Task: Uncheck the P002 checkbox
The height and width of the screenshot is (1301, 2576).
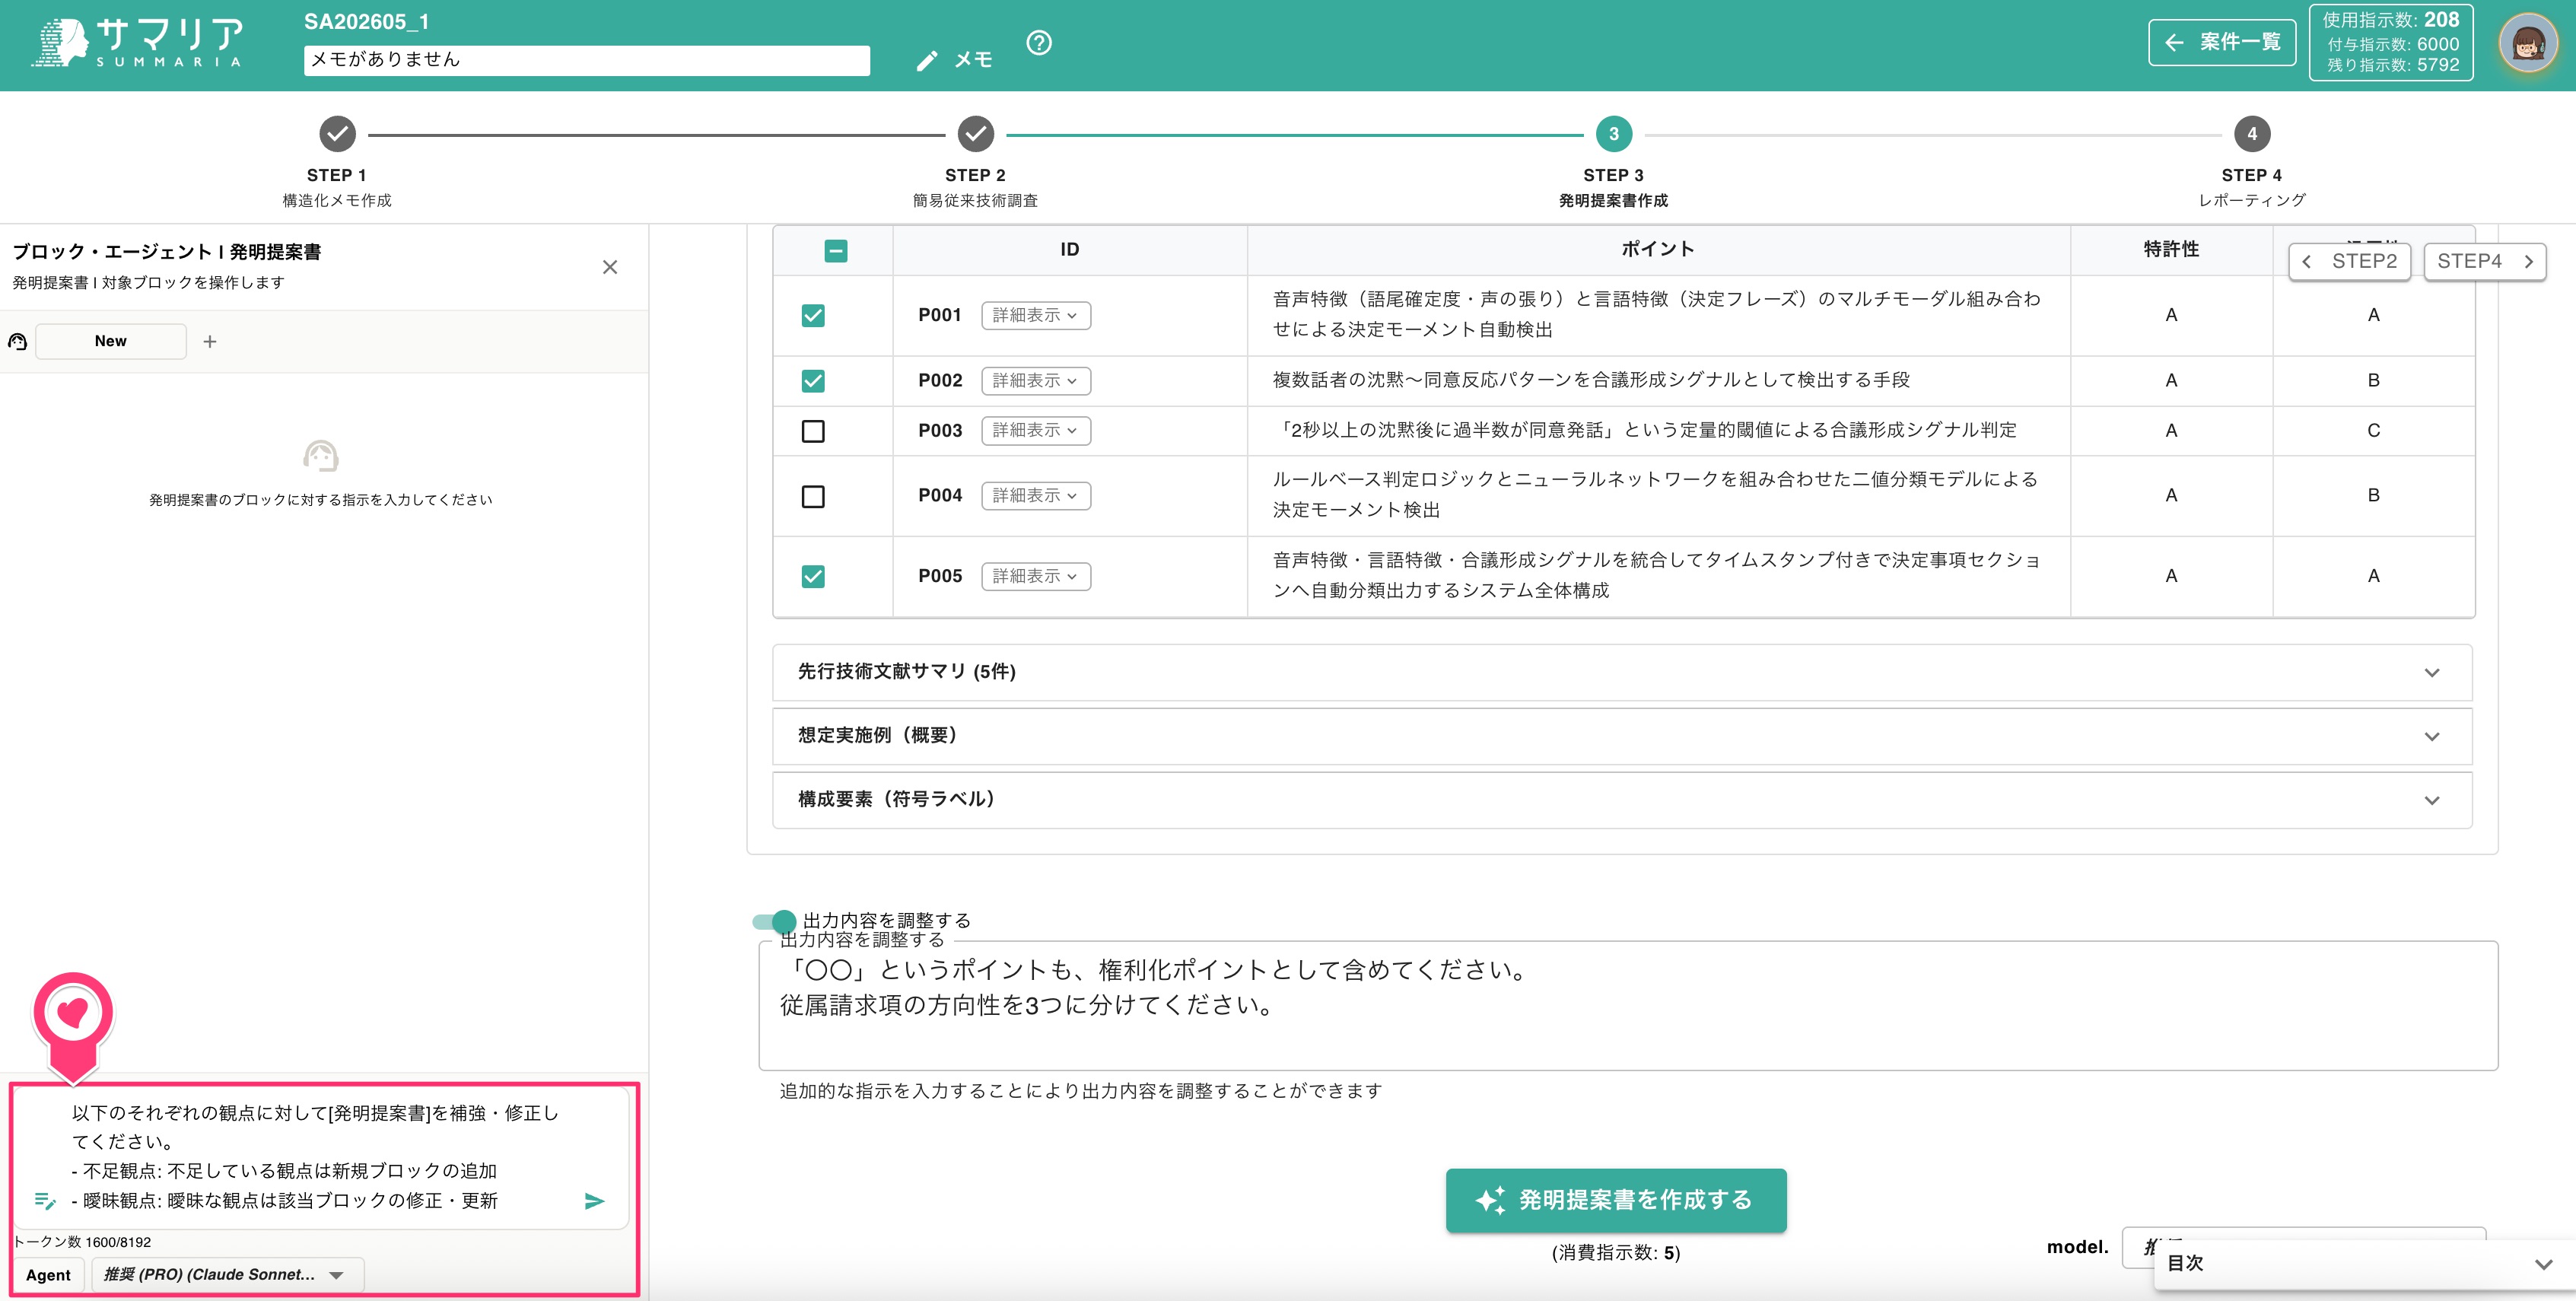Action: [813, 381]
